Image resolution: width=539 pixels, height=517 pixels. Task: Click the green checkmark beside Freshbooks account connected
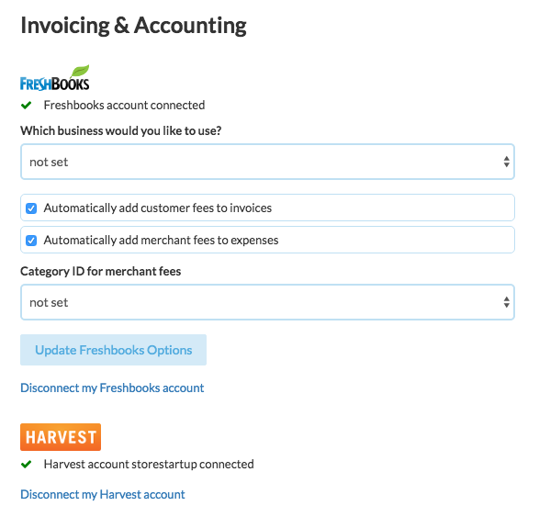point(26,106)
